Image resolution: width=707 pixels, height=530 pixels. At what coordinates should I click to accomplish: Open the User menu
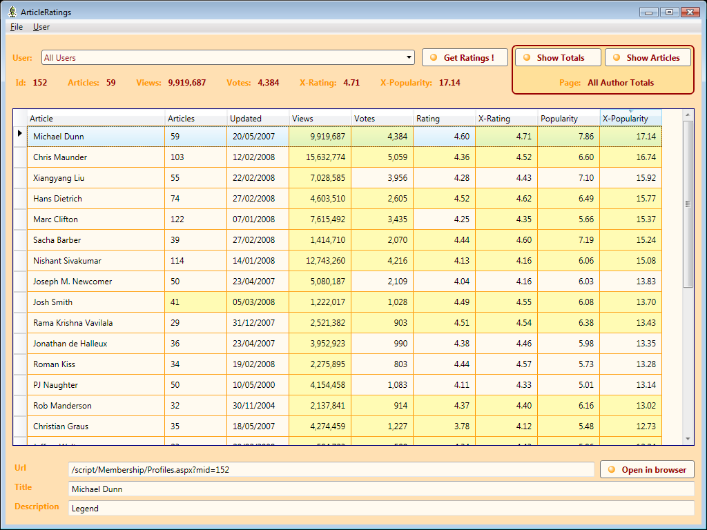41,27
